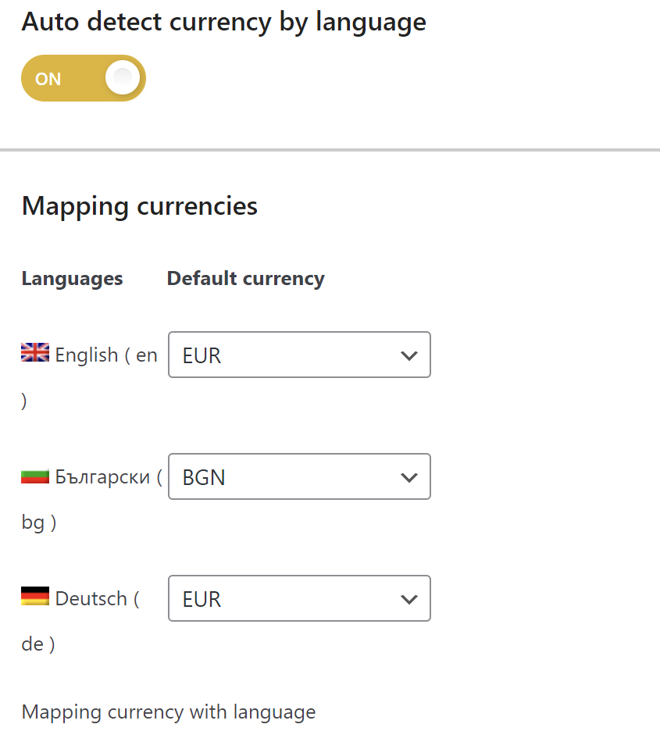The height and width of the screenshot is (749, 660).
Task: Click the chevron arrow in Deutsch currency box
Action: tap(408, 599)
